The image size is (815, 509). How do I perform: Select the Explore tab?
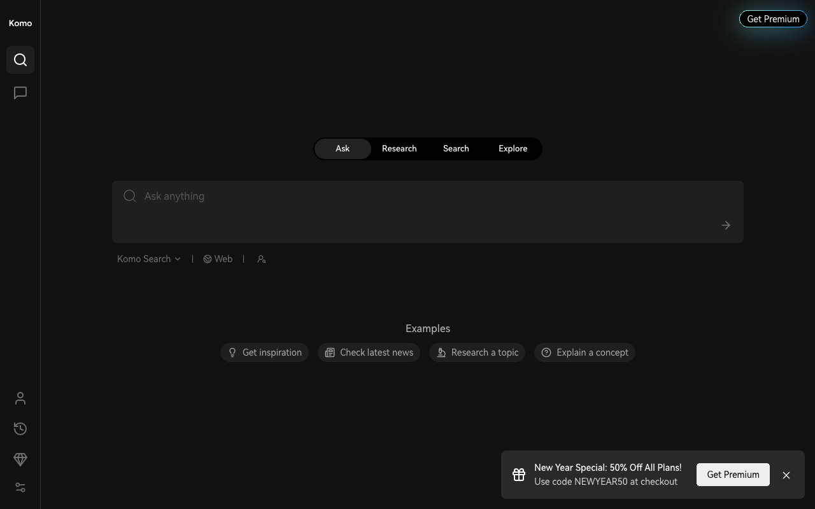[513, 149]
